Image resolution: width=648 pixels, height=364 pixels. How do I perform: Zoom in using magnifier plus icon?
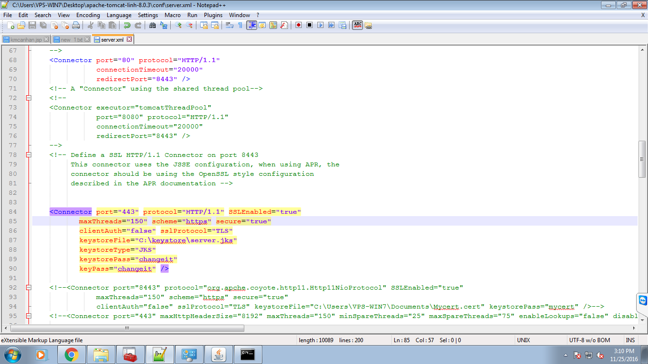tap(178, 25)
